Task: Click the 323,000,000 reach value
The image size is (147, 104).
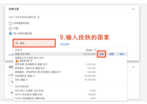Action: pyautogui.click(x=89, y=54)
